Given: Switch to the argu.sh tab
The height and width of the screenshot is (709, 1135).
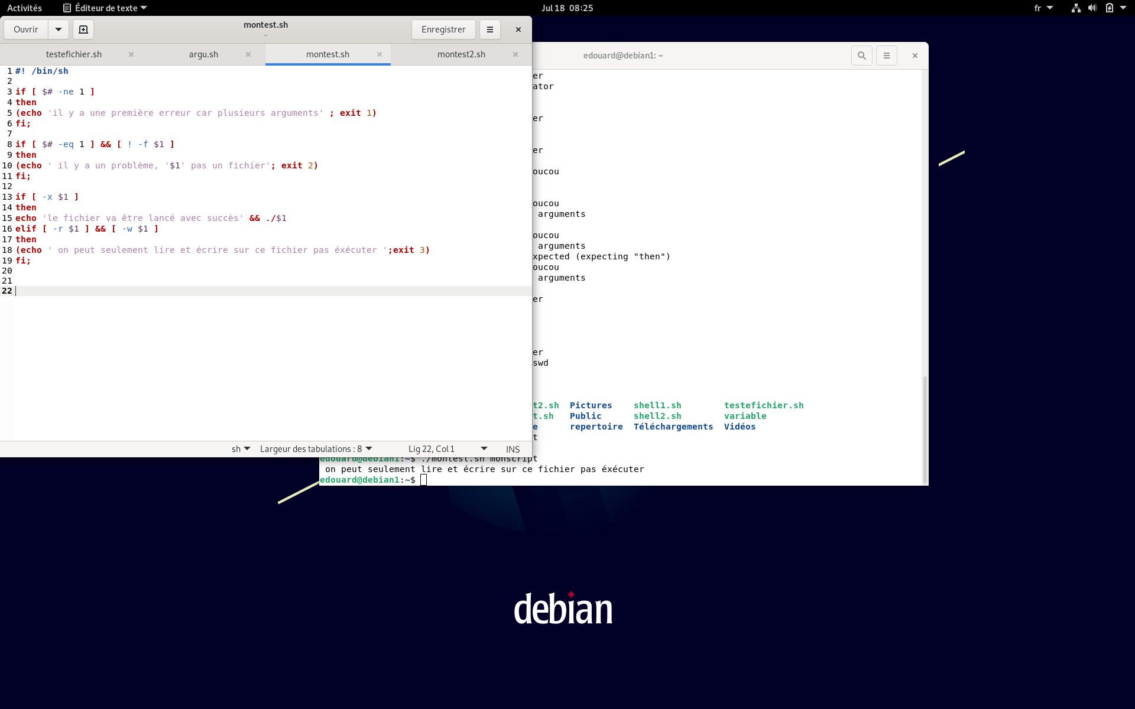Looking at the screenshot, I should pos(203,54).
